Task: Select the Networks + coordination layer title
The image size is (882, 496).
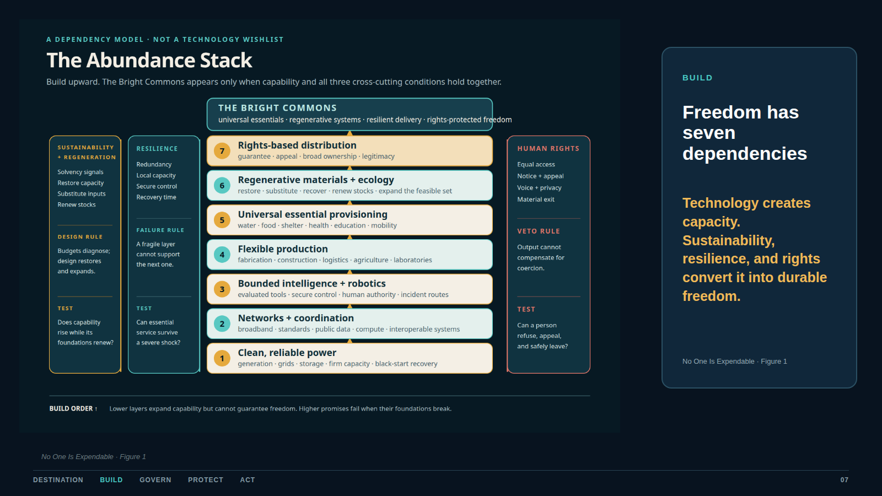Action: pyautogui.click(x=296, y=318)
